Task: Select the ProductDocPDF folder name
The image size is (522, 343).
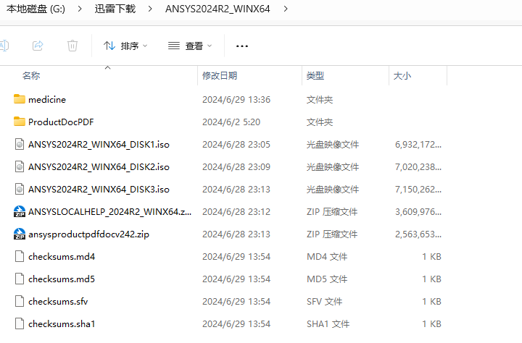Action: pos(61,122)
